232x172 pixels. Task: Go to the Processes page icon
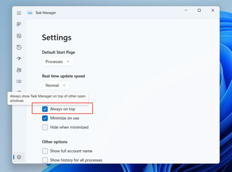[x=19, y=24]
